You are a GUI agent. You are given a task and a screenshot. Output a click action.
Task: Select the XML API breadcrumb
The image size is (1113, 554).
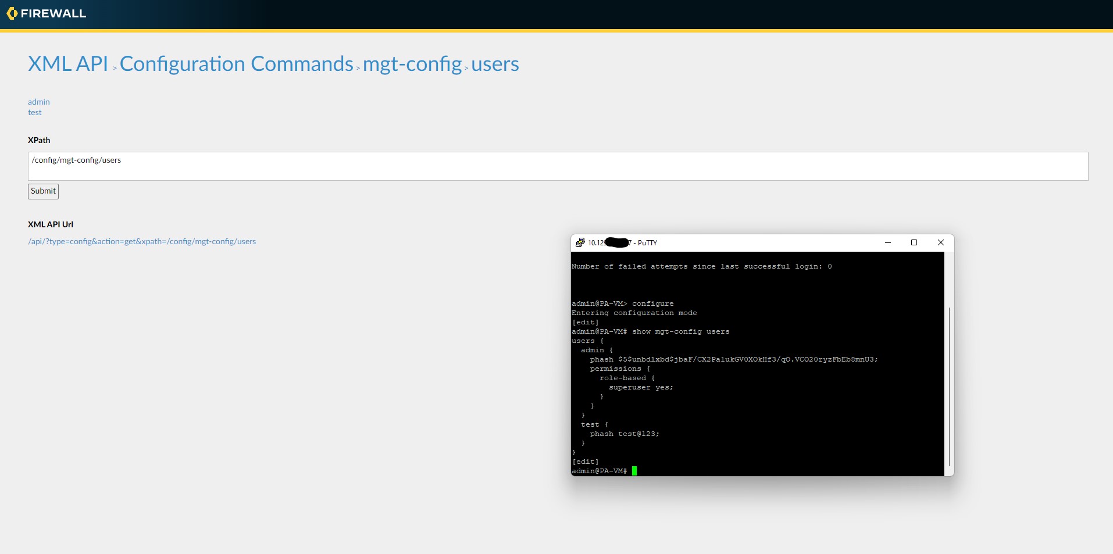coord(67,64)
